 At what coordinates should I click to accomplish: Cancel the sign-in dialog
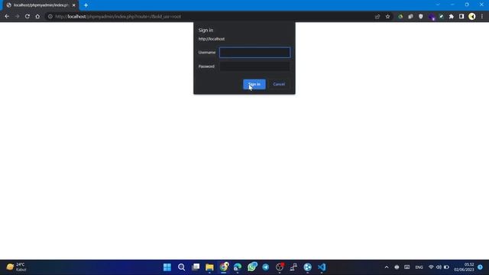click(279, 84)
